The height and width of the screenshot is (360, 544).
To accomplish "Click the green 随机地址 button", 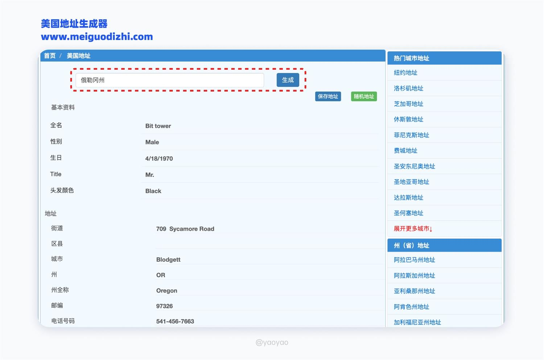I will click(x=364, y=97).
